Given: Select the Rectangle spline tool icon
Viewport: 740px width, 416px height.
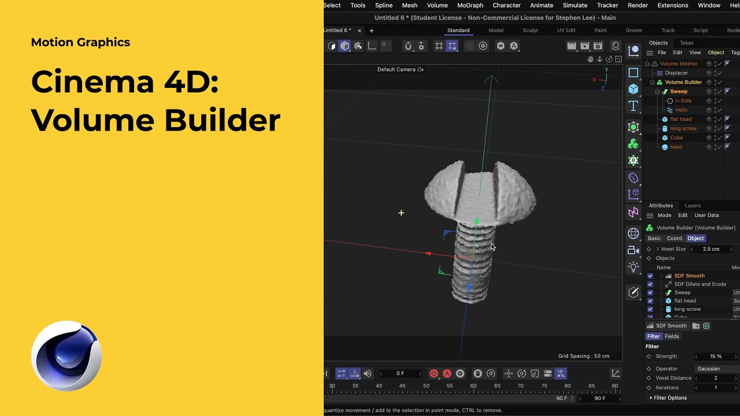Looking at the screenshot, I should coord(634,73).
